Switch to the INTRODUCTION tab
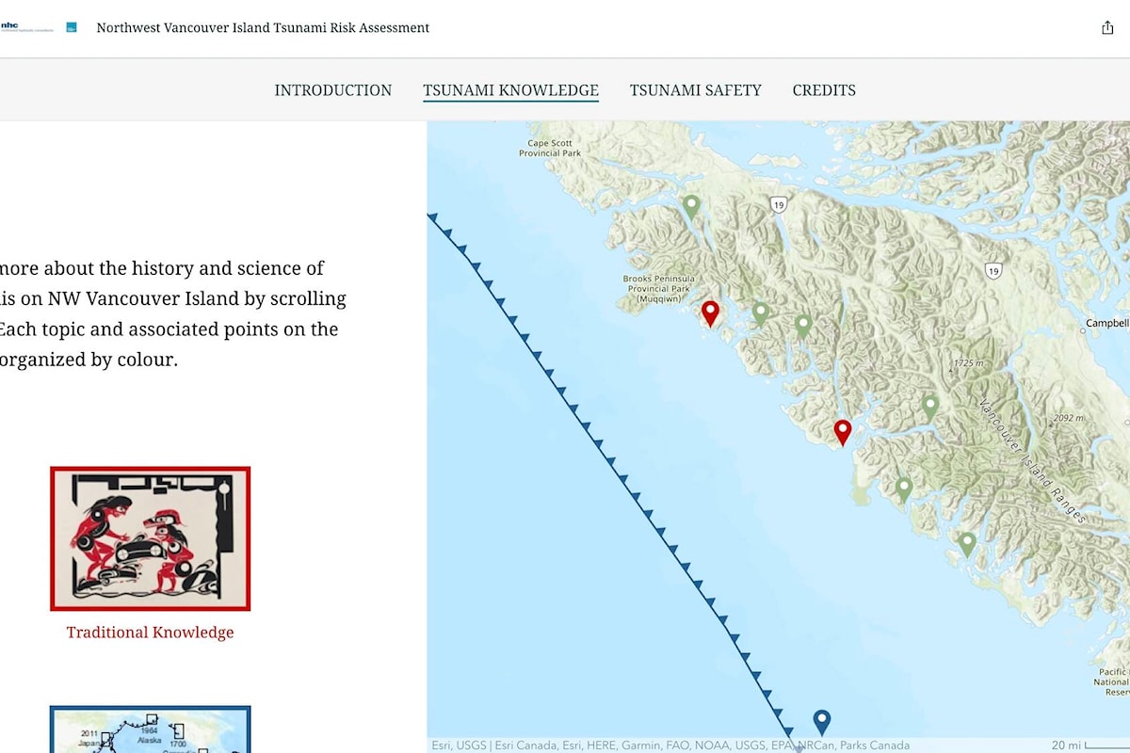Image resolution: width=1130 pixels, height=753 pixels. pos(332,90)
